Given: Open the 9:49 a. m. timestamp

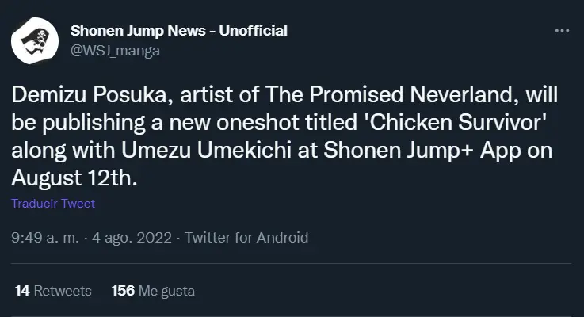Looking at the screenshot, I should (x=45, y=237).
